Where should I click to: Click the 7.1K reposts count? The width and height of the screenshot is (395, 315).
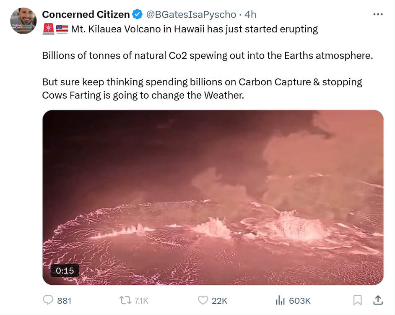coord(141,301)
